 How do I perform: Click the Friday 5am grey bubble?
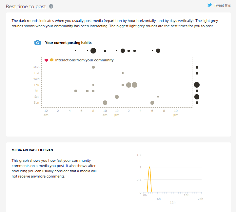click(76, 91)
